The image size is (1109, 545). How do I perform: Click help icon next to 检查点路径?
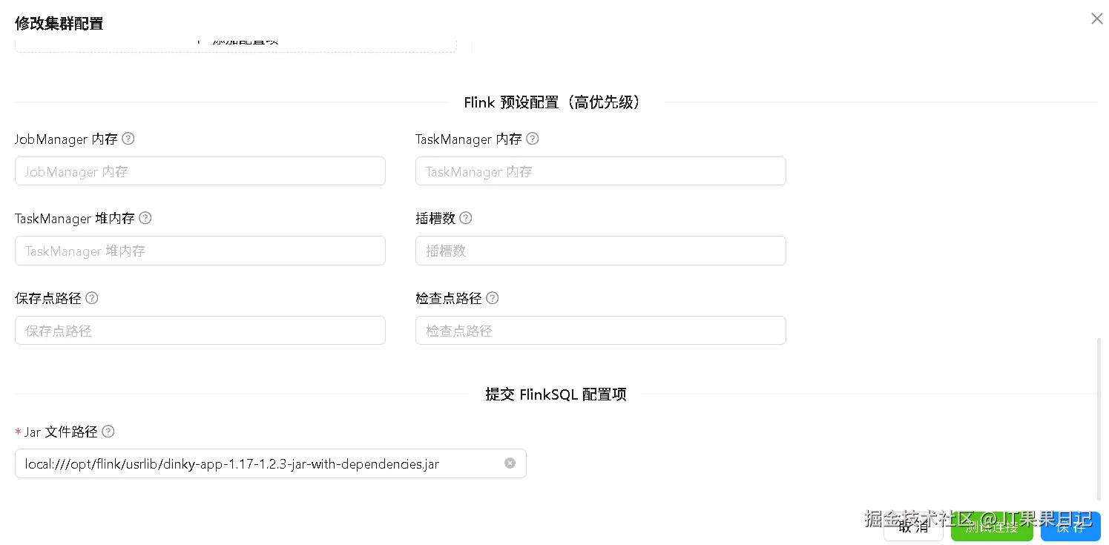click(x=492, y=298)
